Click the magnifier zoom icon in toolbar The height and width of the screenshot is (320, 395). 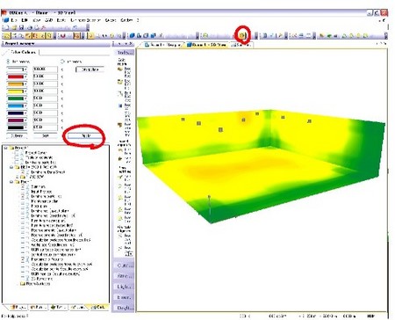(x=21, y=36)
